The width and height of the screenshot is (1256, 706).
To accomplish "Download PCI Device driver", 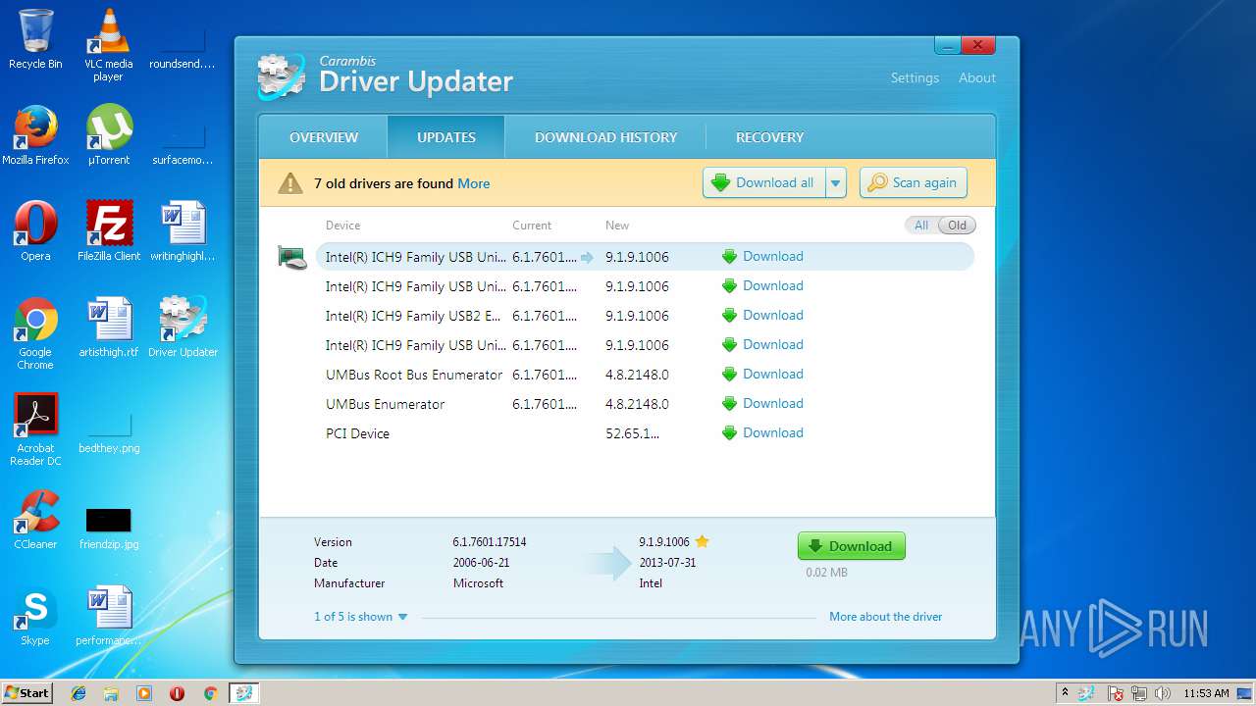I will [763, 433].
